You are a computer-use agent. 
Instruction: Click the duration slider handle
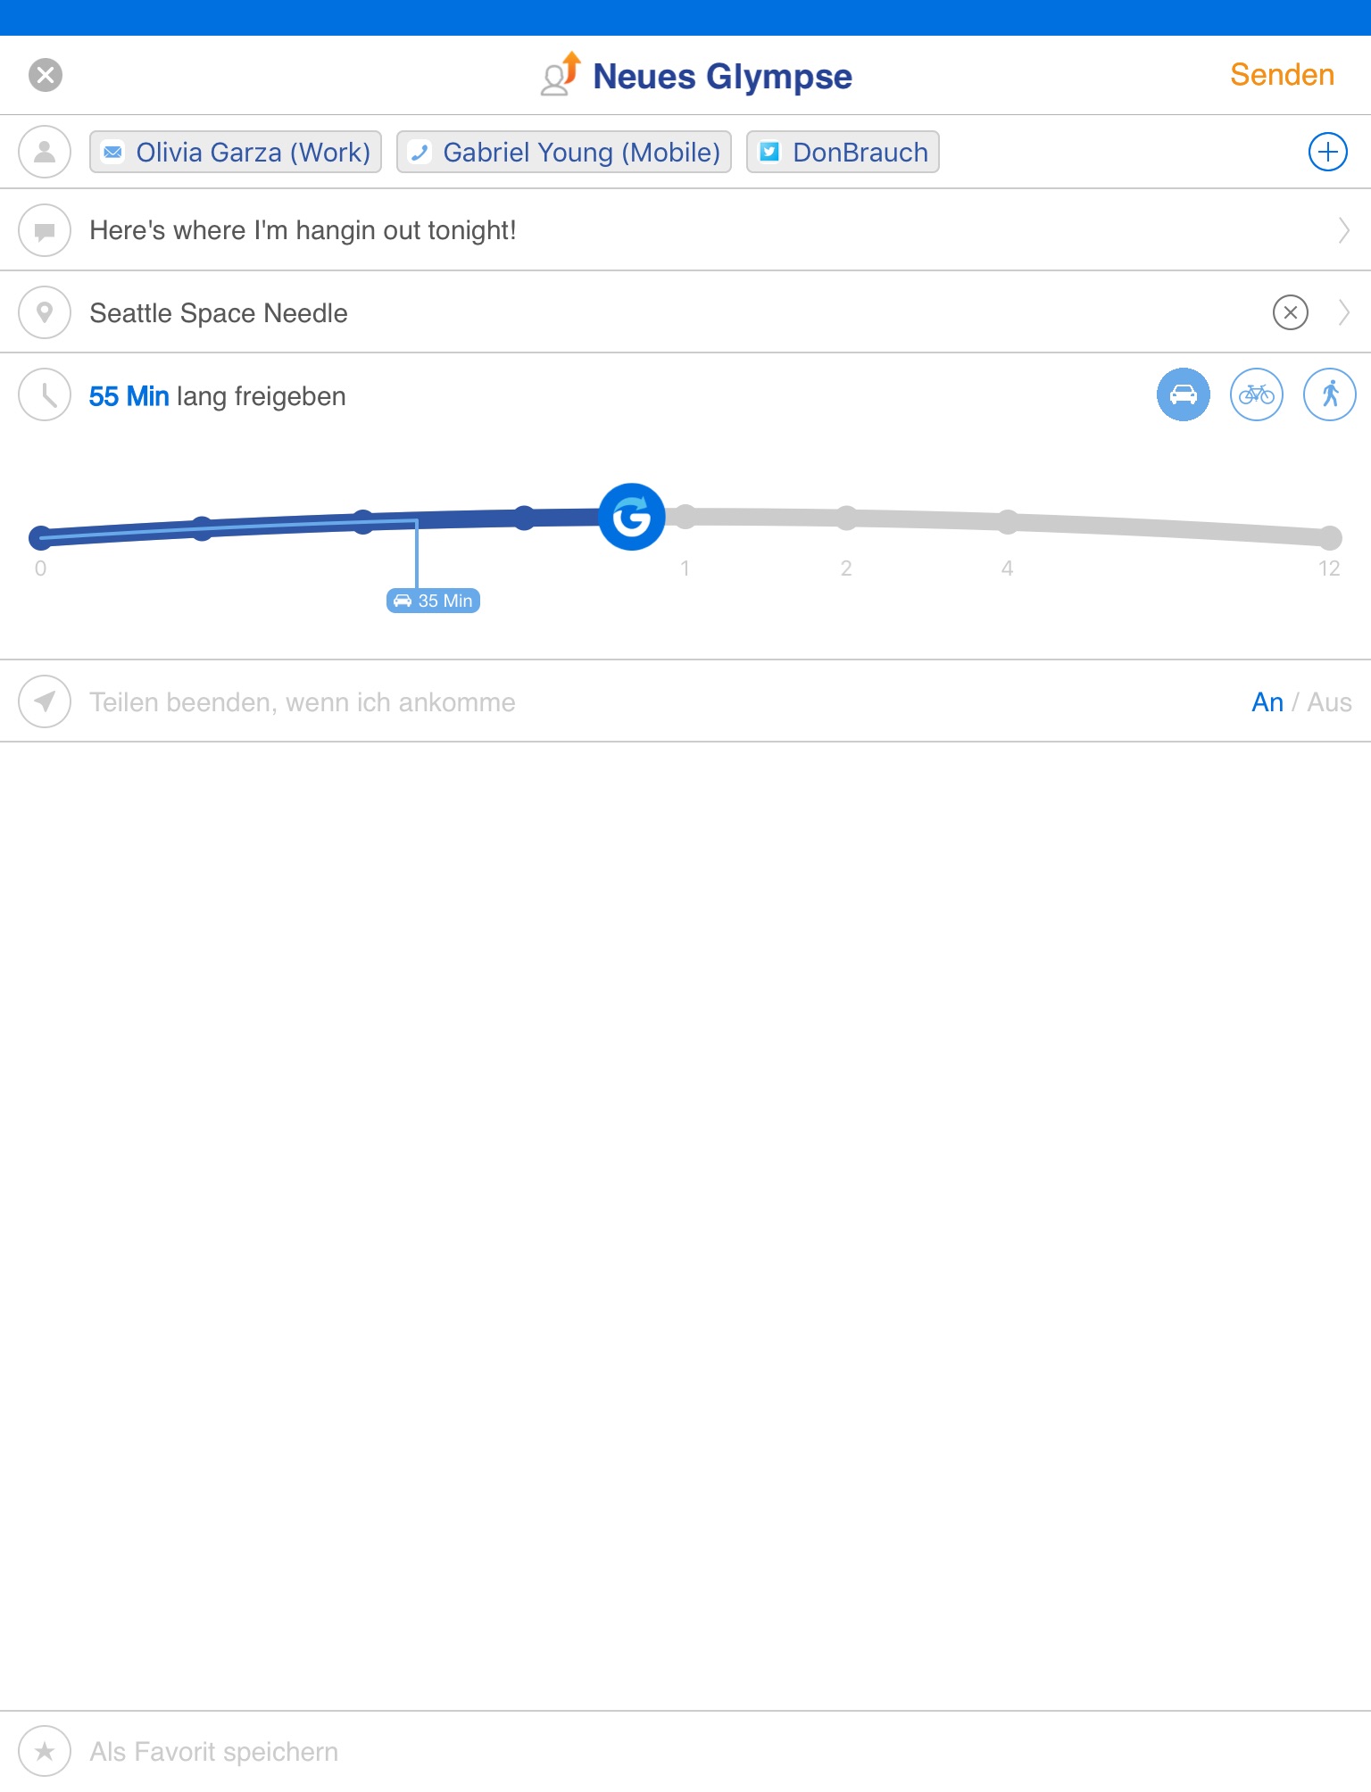(631, 517)
